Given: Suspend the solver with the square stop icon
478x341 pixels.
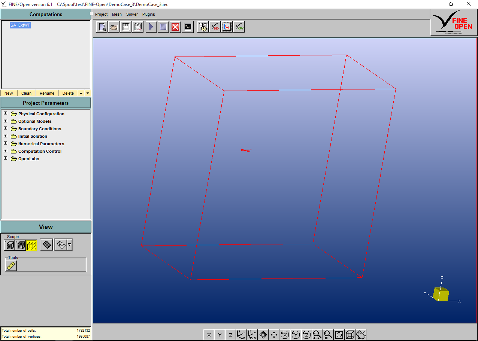Looking at the screenshot, I should click(x=163, y=27).
